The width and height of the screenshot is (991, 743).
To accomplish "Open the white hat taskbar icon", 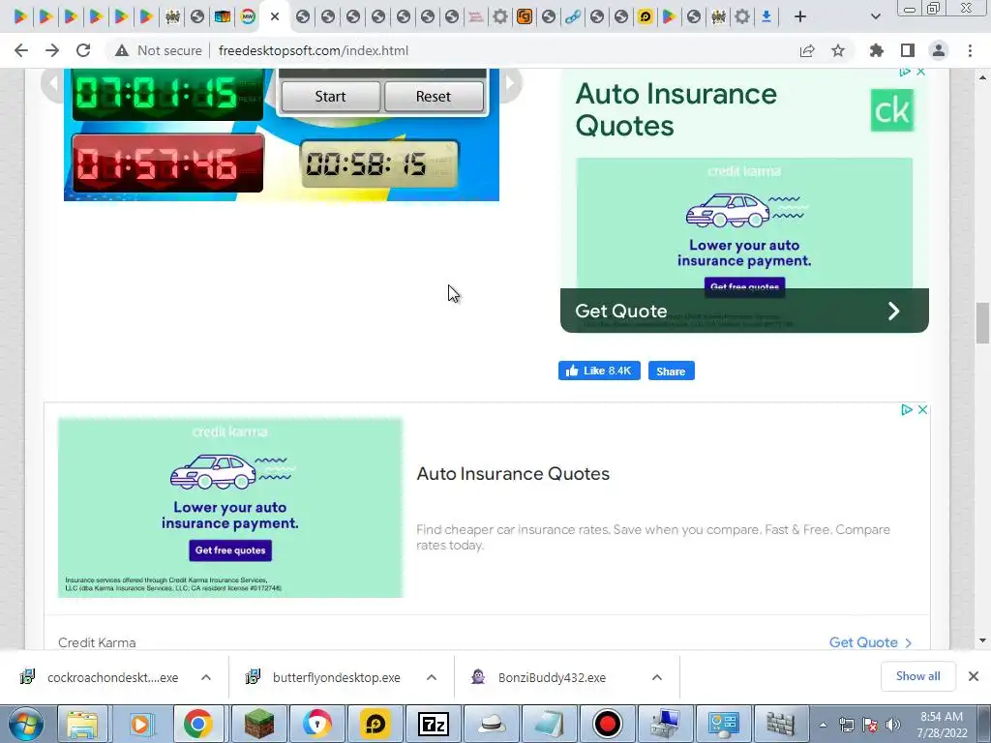I will tap(492, 724).
